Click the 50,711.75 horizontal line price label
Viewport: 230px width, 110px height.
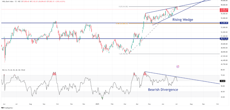coord(224,39)
